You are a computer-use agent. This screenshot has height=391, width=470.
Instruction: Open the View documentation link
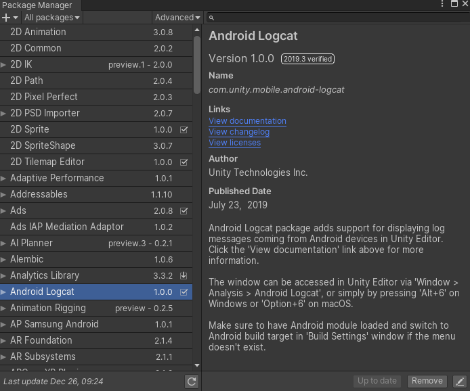tap(247, 121)
